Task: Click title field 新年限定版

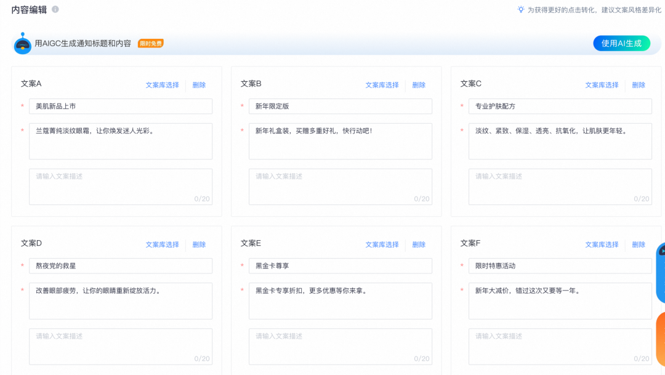Action: click(x=340, y=106)
